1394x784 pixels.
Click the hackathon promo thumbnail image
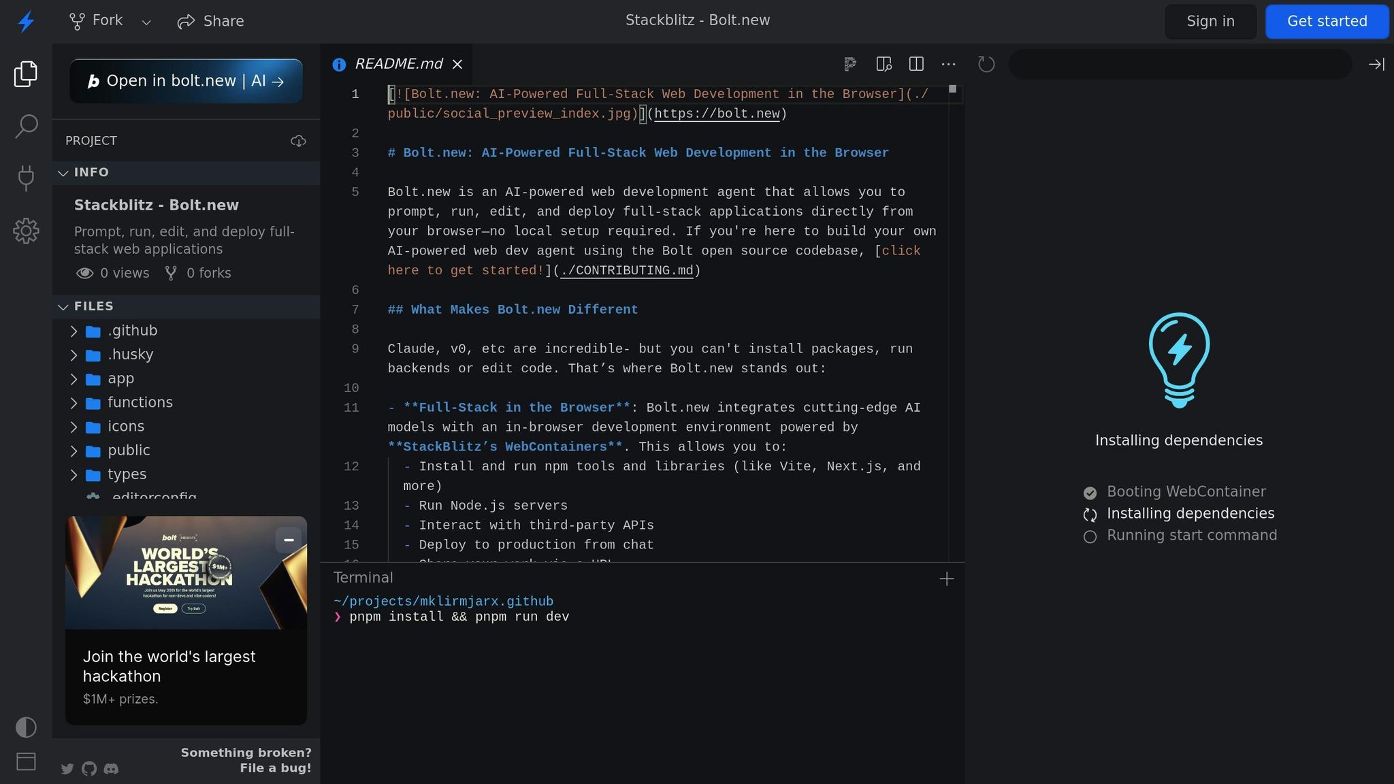point(186,573)
